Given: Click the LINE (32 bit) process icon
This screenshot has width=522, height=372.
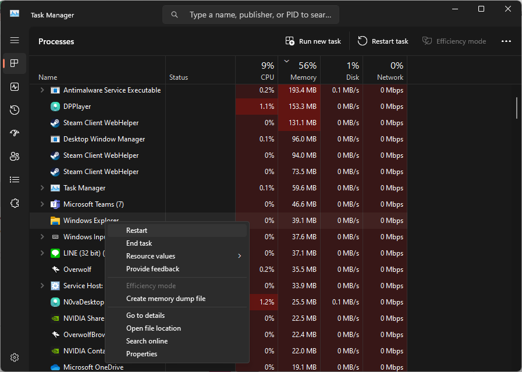Looking at the screenshot, I should [x=55, y=253].
